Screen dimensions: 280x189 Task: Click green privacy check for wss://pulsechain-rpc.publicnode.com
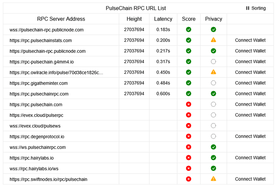pos(213,30)
